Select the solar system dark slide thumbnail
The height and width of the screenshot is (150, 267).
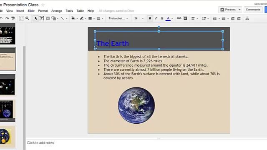click(8, 84)
